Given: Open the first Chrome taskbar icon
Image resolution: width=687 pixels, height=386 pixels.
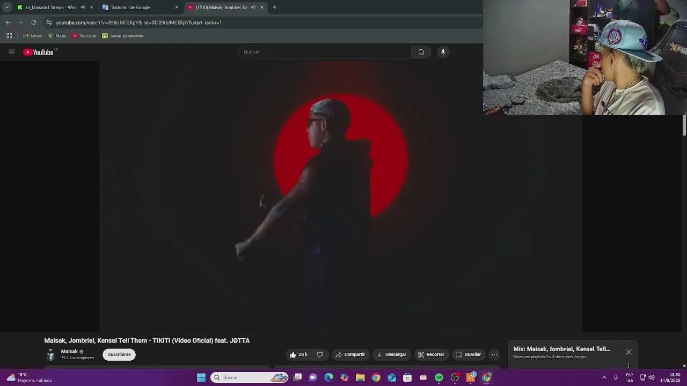Looking at the screenshot, I should click(x=376, y=377).
